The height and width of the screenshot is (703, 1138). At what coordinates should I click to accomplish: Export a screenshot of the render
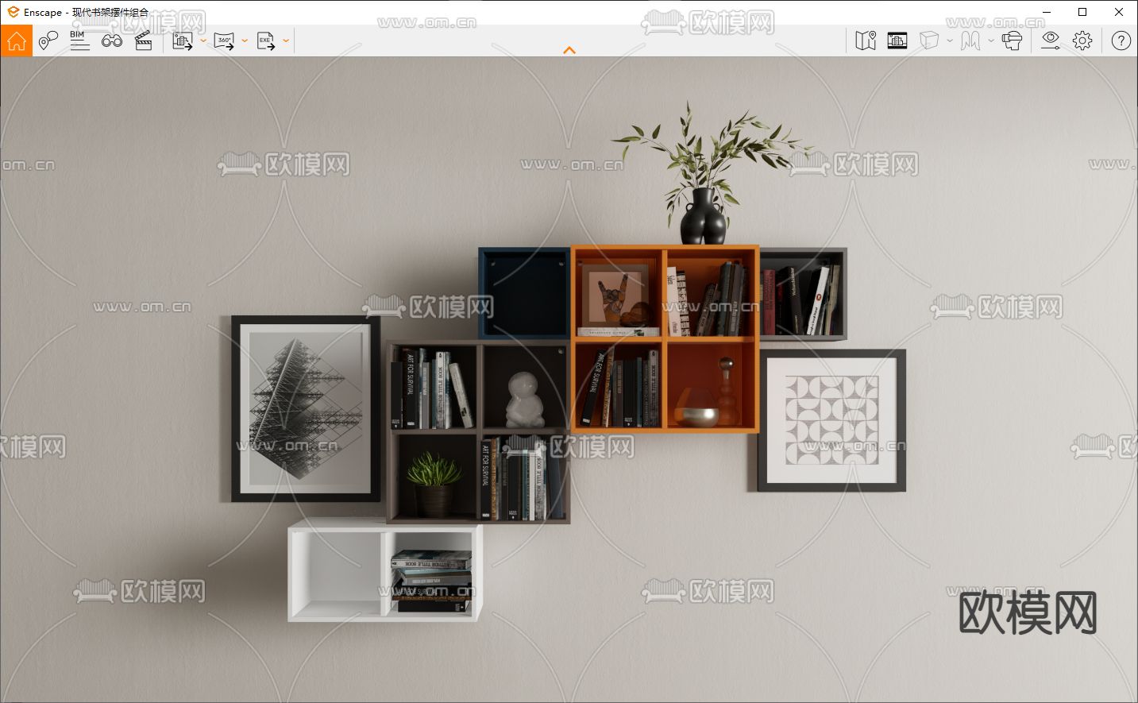pyautogui.click(x=183, y=41)
